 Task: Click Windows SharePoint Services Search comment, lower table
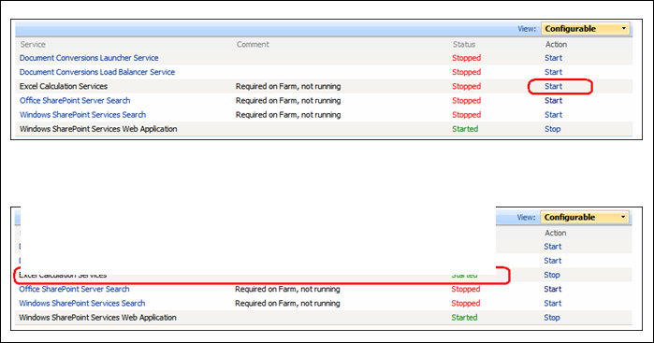[287, 303]
